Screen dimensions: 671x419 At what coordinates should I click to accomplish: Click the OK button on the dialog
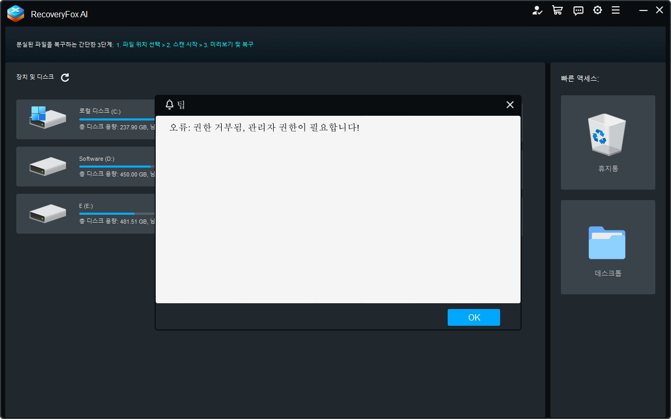click(473, 317)
